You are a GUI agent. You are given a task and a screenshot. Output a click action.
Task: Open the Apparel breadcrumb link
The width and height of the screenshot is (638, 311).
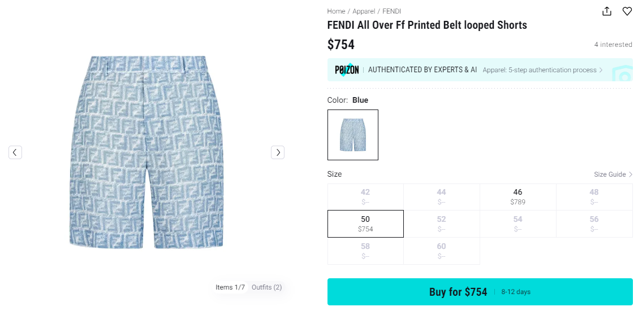(365, 11)
